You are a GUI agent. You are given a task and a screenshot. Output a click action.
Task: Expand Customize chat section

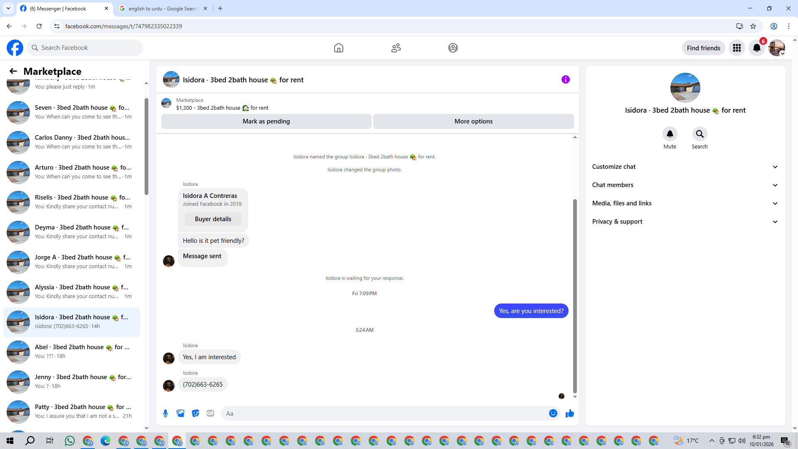pos(685,167)
